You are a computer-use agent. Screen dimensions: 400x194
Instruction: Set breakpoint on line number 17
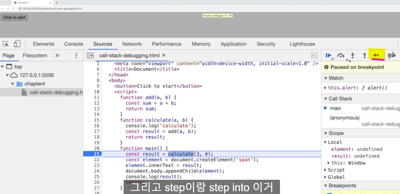97,132
